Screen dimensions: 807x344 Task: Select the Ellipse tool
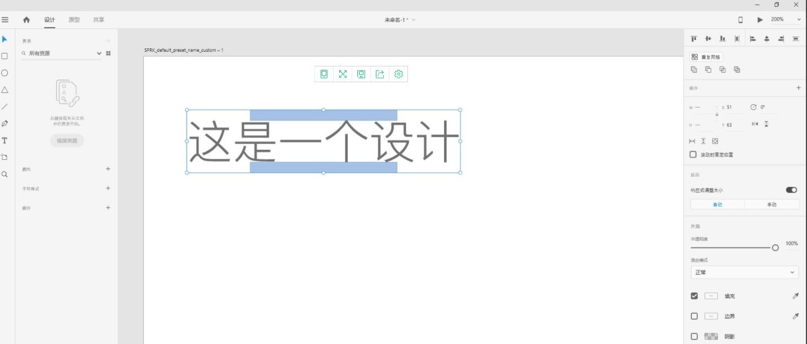coord(6,73)
